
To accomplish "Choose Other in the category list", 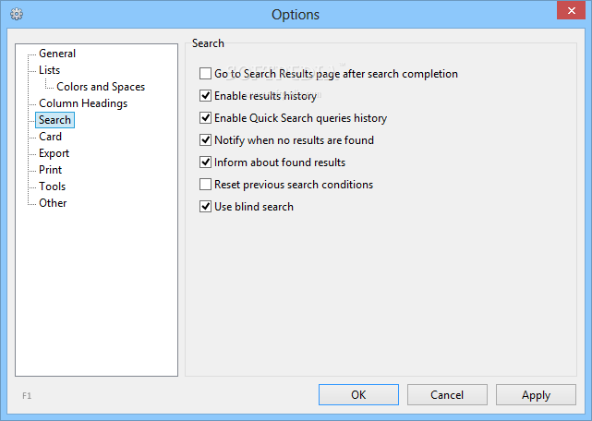I will (x=53, y=203).
